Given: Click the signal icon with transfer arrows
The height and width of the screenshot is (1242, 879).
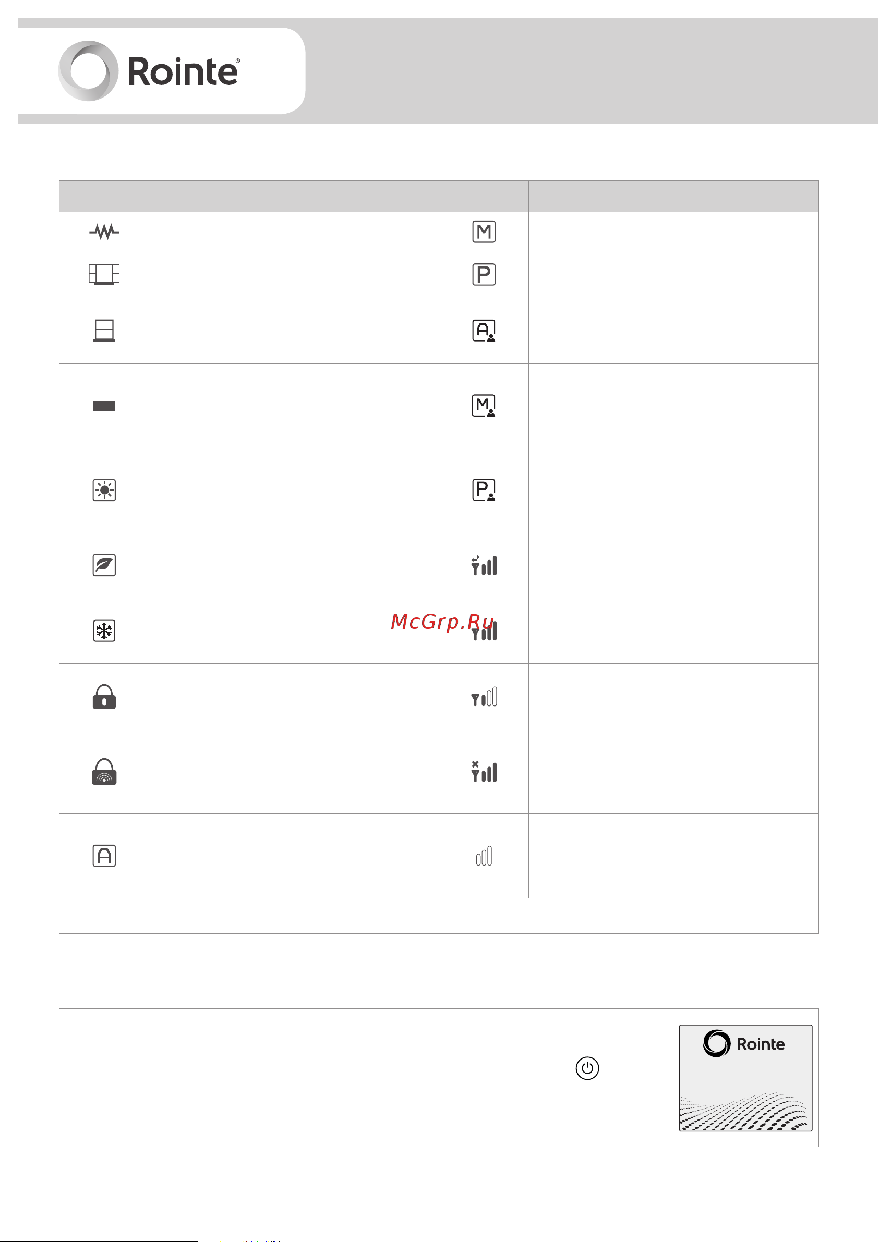Looking at the screenshot, I should (x=484, y=565).
